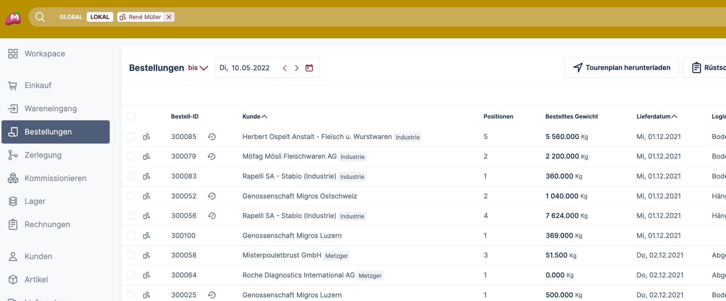This screenshot has width=726, height=301.
Task: Click the date field Di, 10.05.2022
Action: [245, 68]
